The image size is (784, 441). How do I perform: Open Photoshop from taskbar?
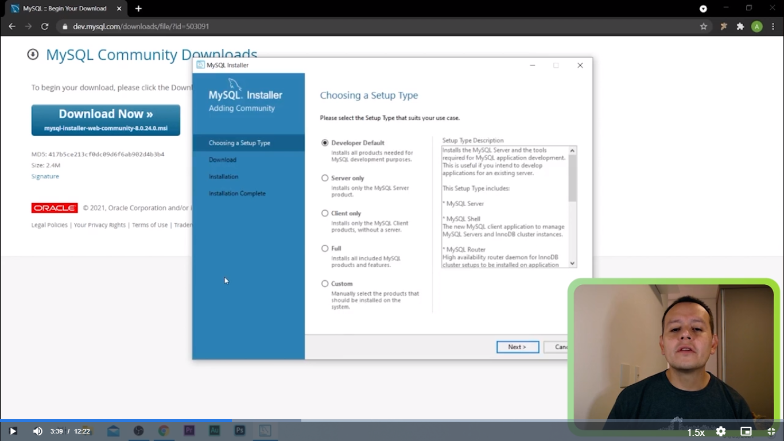(x=240, y=430)
